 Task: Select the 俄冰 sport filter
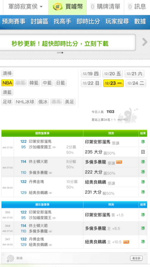pyautogui.click(x=43, y=102)
